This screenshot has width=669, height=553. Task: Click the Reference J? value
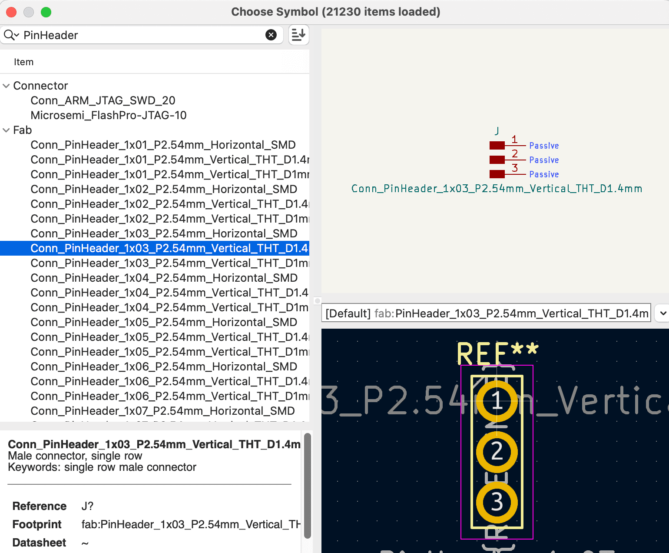[87, 506]
